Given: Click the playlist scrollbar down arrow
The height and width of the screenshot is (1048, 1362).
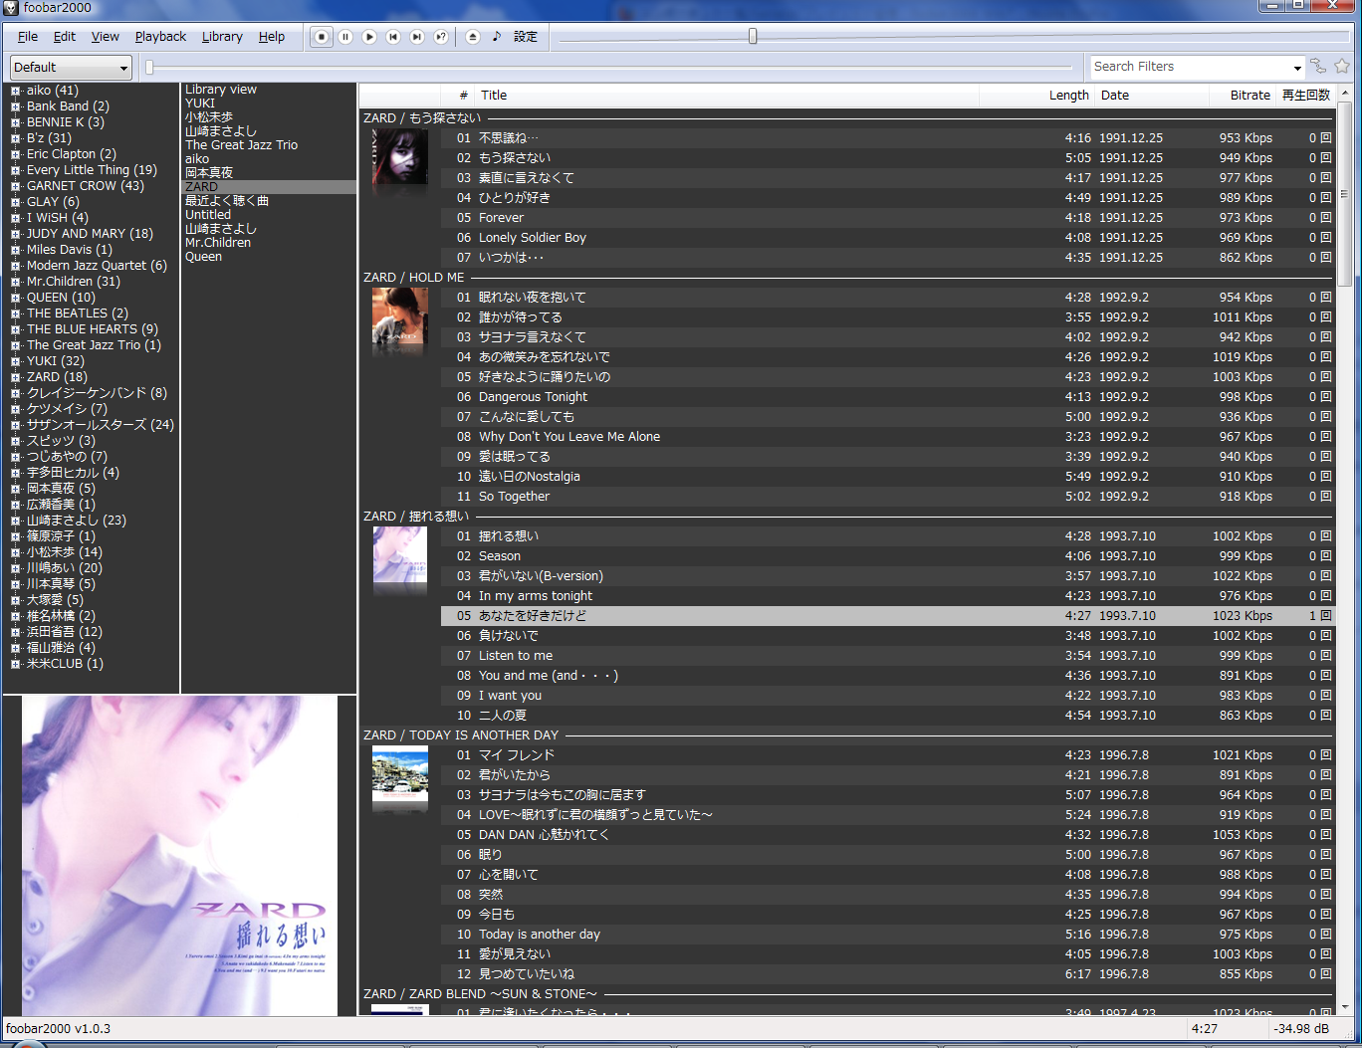Looking at the screenshot, I should click(1345, 1008).
